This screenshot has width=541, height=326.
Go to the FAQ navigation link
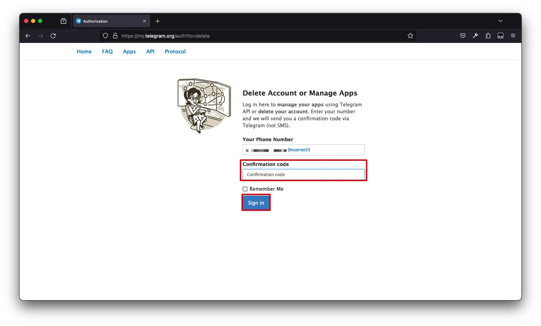(107, 52)
